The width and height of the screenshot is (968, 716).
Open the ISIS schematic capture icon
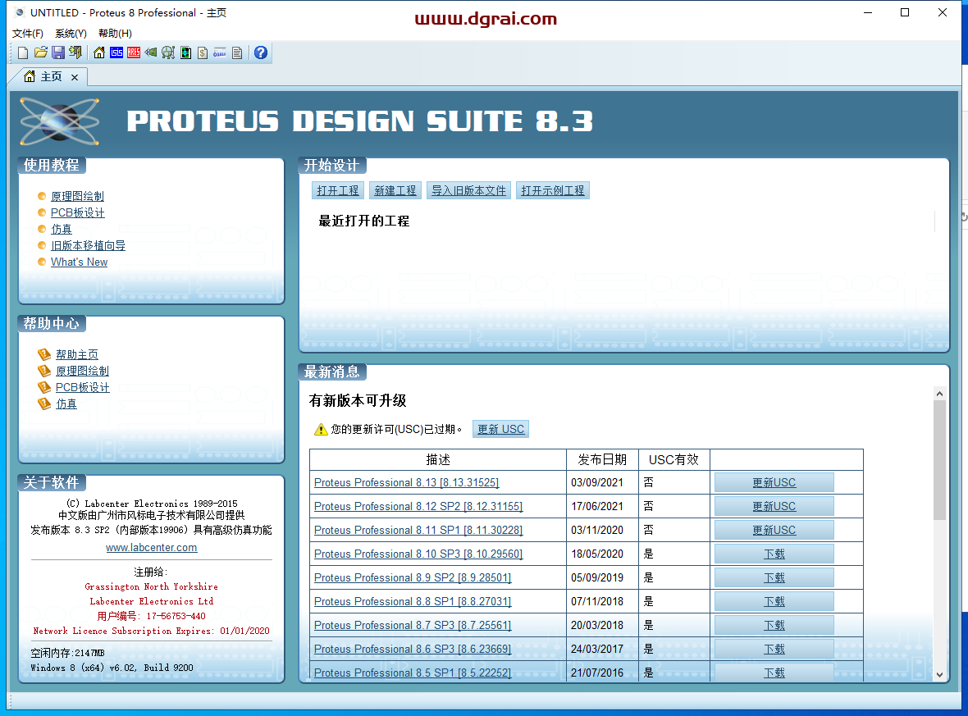point(116,52)
